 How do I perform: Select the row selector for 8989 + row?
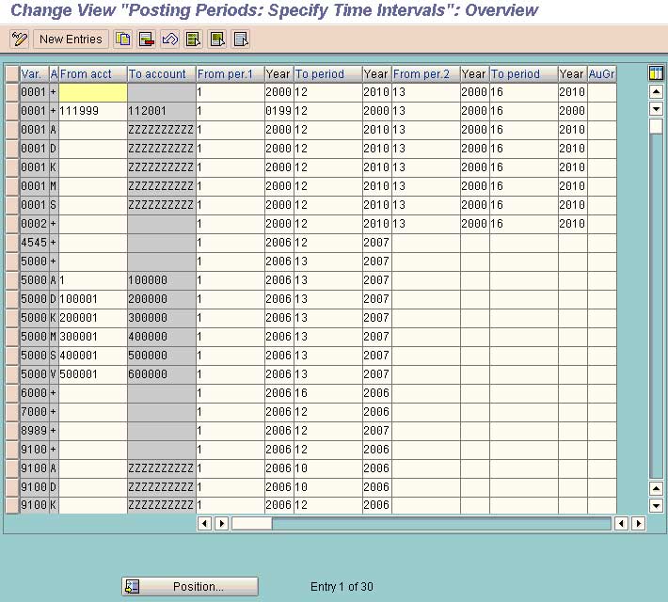click(12, 430)
